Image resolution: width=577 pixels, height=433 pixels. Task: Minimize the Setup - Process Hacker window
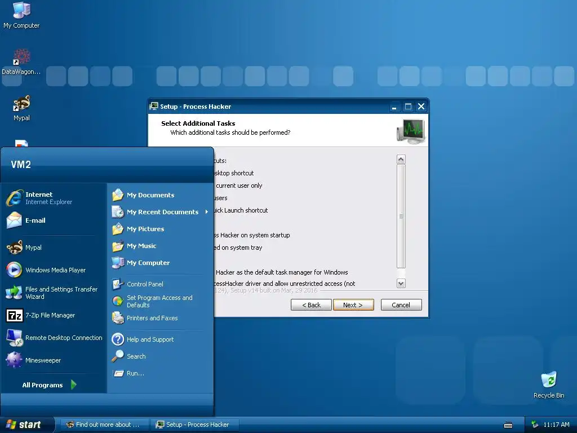(x=394, y=107)
